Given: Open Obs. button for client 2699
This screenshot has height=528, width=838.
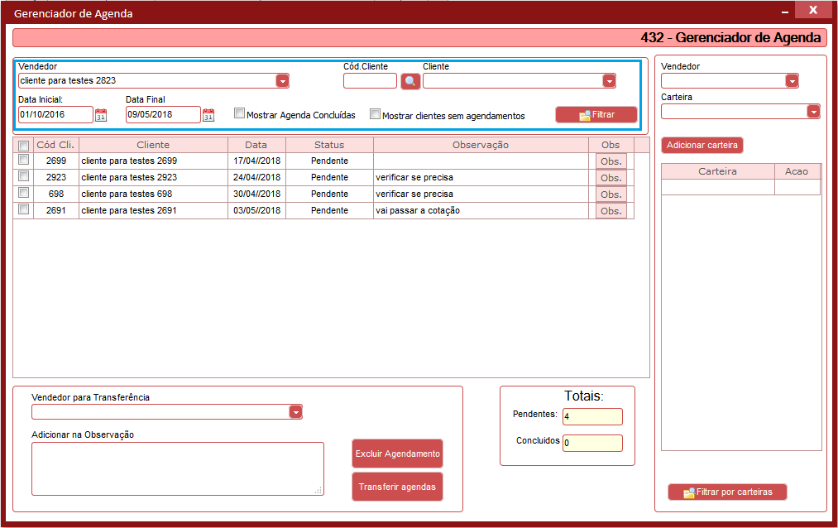Looking at the screenshot, I should pos(611,161).
